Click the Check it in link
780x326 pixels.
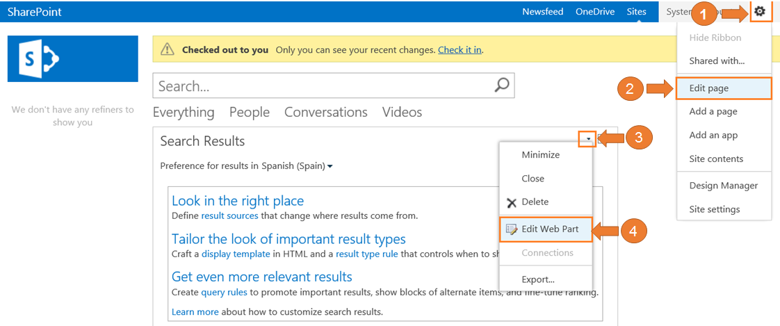(460, 50)
